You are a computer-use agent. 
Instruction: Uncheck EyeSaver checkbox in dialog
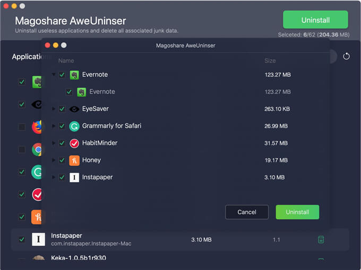(62, 109)
